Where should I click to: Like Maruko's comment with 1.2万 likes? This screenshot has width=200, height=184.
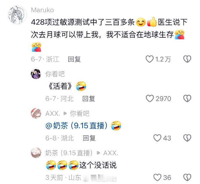click(x=150, y=59)
